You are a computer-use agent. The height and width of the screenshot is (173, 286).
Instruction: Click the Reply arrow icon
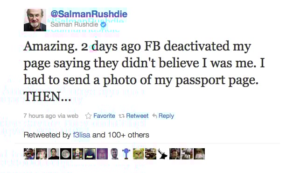[155, 116]
